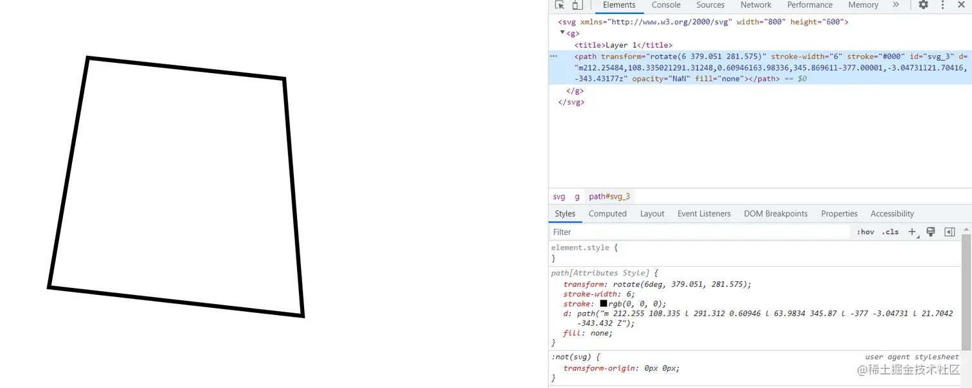Click the element.style rule block
The height and width of the screenshot is (388, 972).
(x=755, y=253)
